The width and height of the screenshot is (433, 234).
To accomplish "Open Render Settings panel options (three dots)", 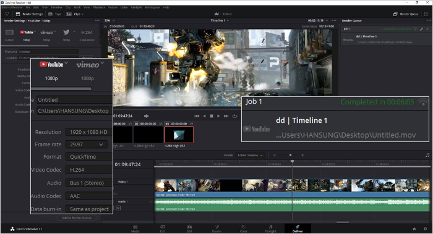I will (97, 20).
